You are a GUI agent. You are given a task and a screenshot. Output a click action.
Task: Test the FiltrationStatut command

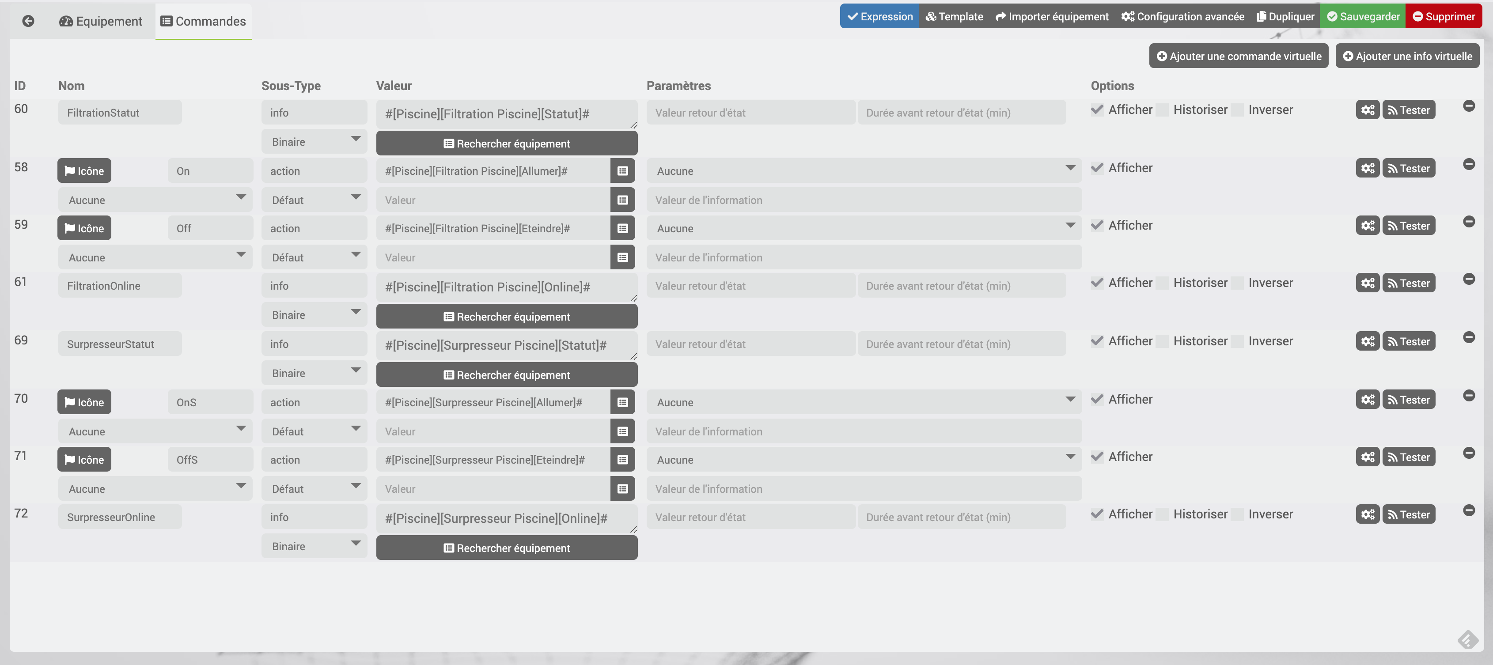(1409, 110)
